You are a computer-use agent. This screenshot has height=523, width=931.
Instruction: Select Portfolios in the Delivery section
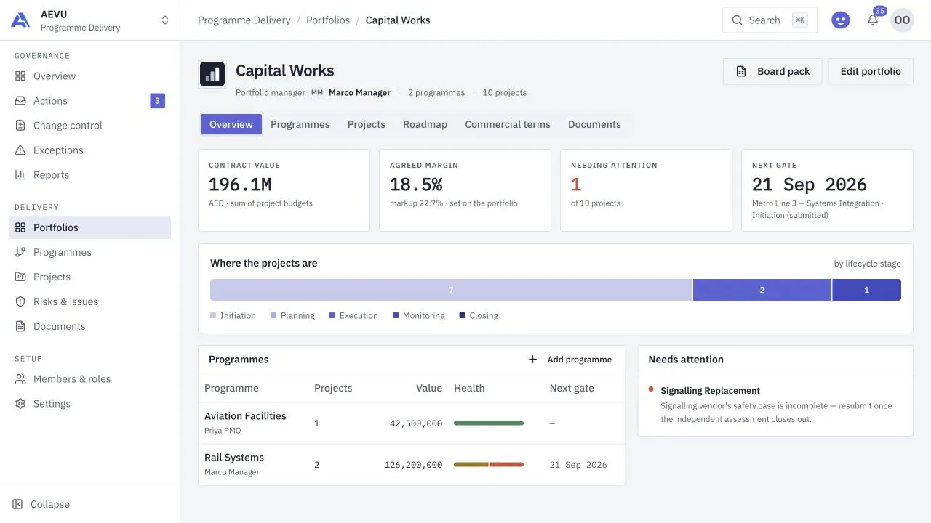coord(90,227)
